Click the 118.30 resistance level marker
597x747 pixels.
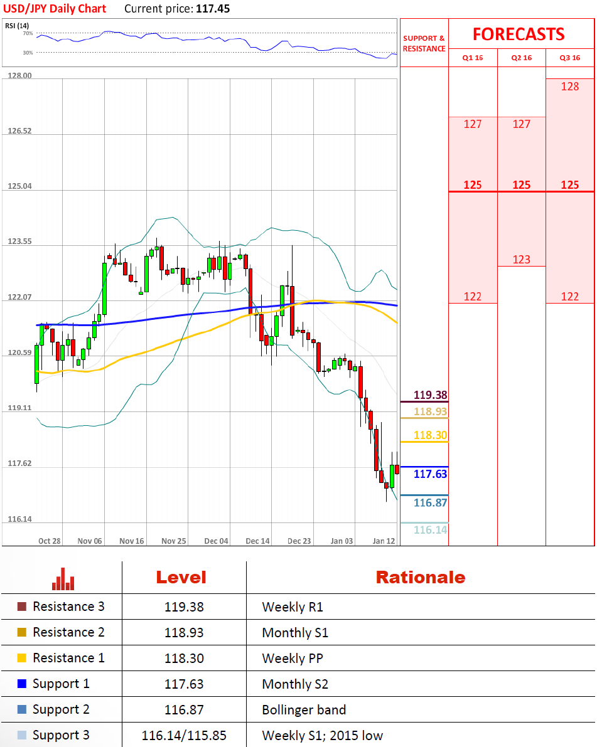coord(430,435)
